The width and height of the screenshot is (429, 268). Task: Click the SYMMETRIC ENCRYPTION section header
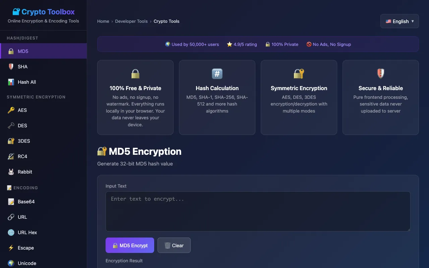coord(36,97)
